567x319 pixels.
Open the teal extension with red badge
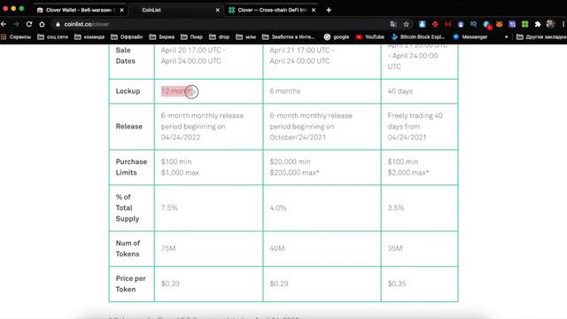pos(486,25)
